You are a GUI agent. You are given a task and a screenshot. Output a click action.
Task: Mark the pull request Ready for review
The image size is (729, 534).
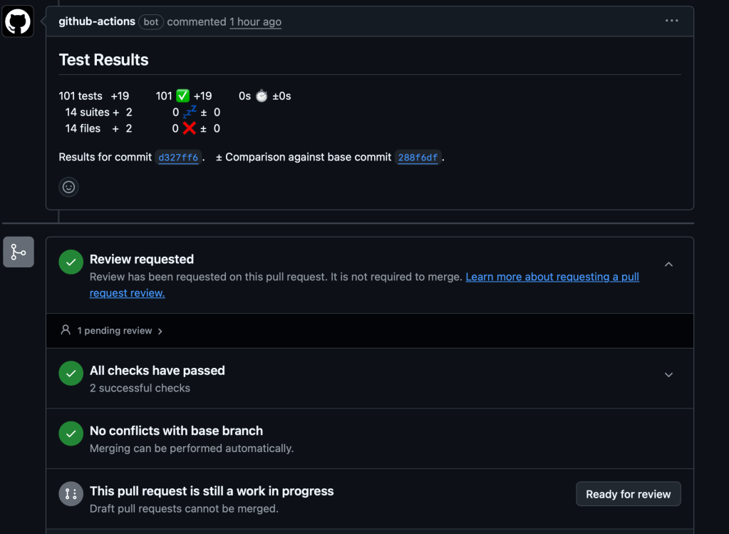(628, 494)
